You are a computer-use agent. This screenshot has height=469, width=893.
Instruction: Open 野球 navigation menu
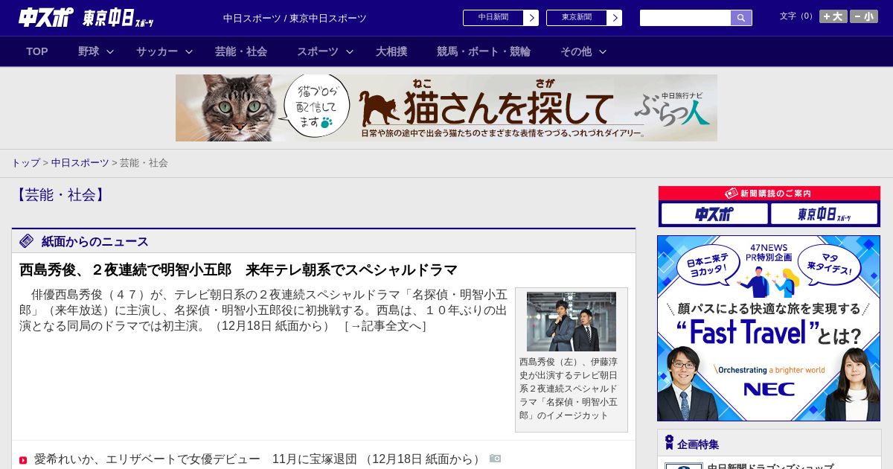(x=89, y=51)
